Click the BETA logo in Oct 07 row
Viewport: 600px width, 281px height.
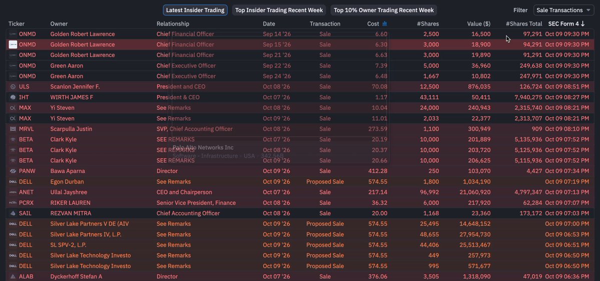[13, 139]
